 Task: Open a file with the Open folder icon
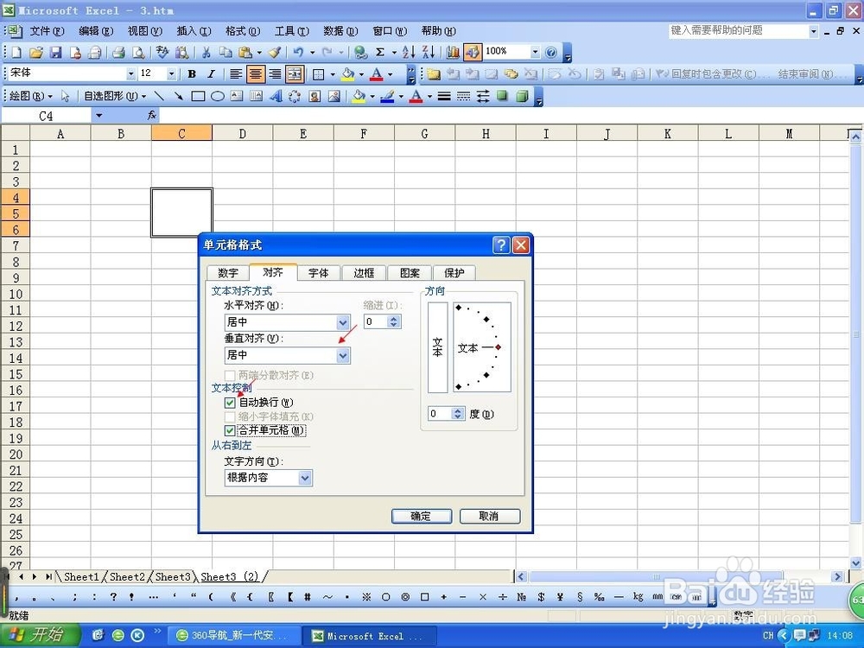point(36,53)
